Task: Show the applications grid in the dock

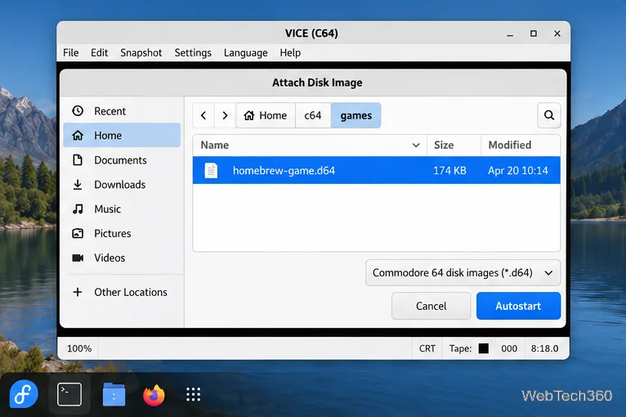Action: pyautogui.click(x=193, y=394)
